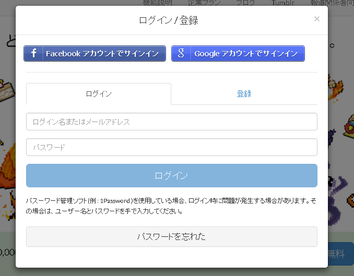354x276 pixels.
Task: Open the パスワードを忘れた button
Action: [x=172, y=236]
